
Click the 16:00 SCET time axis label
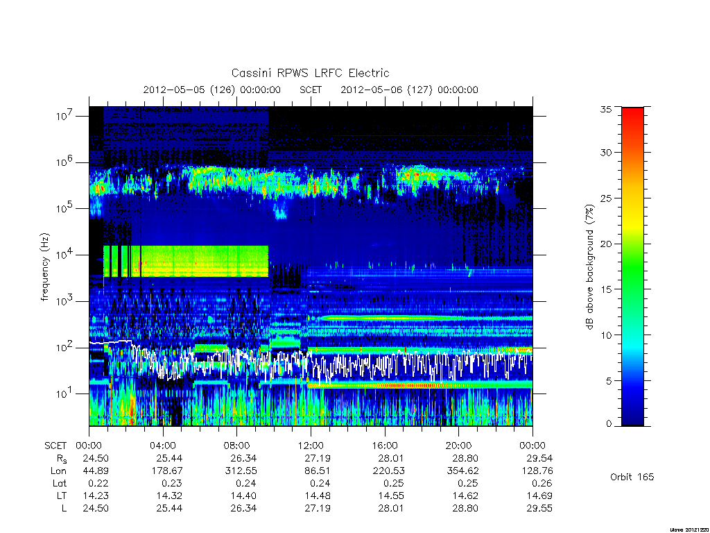(x=385, y=446)
